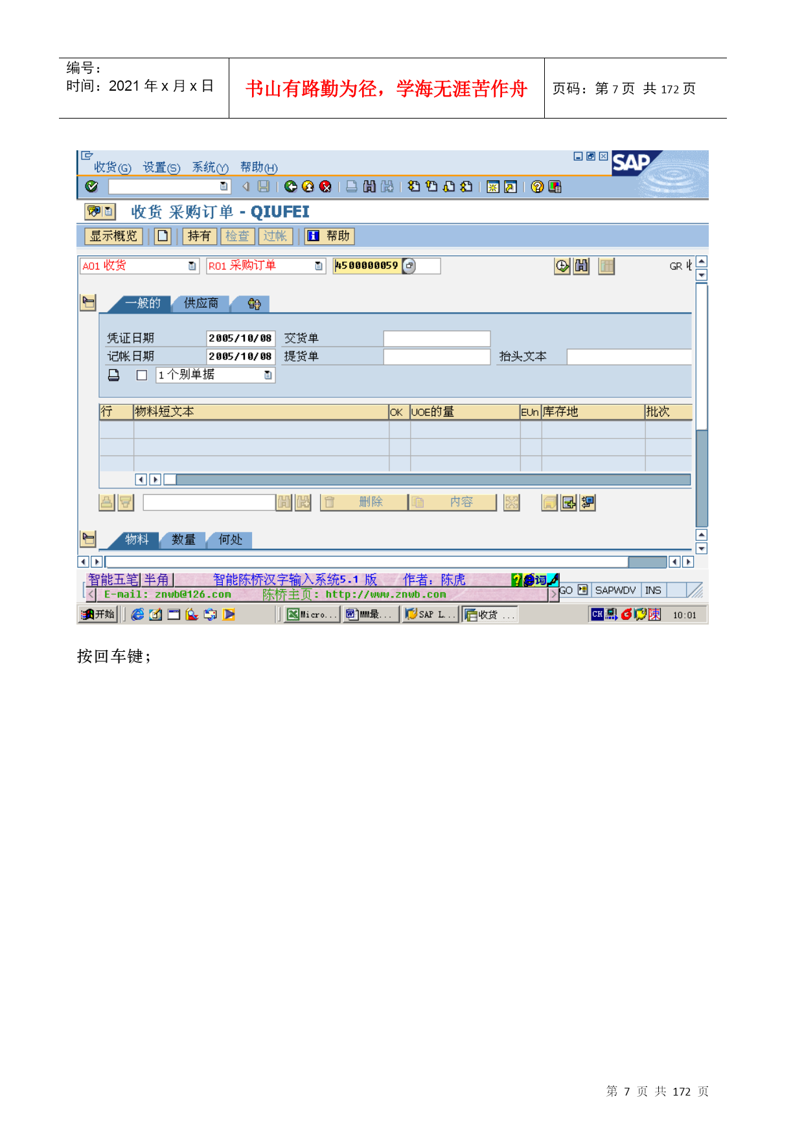The height and width of the screenshot is (1137, 804).
Task: Click the Generate Shortcut icon
Action: (511, 187)
